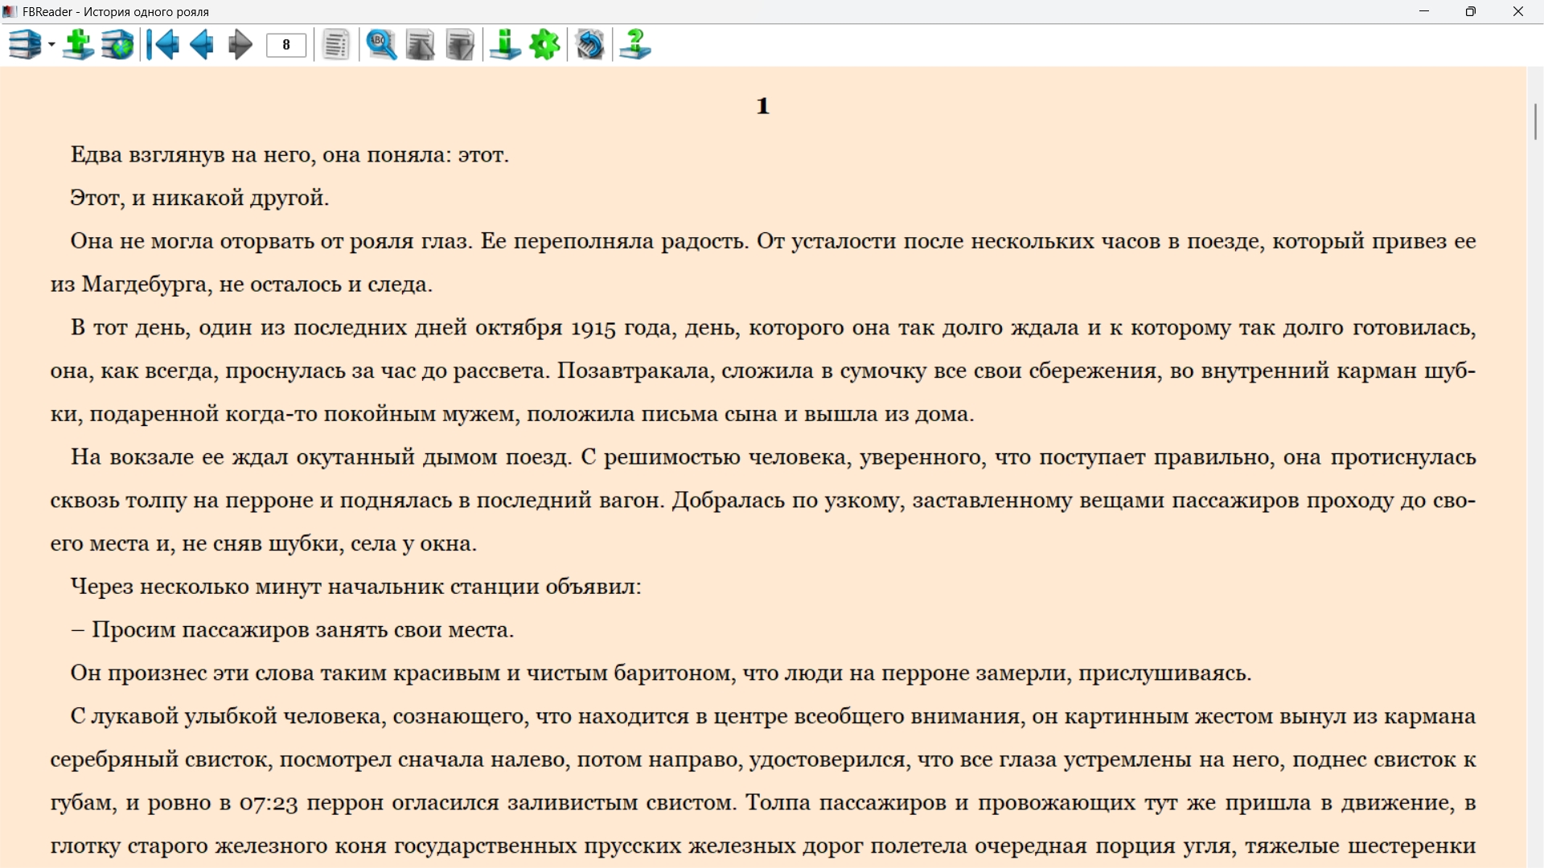This screenshot has height=868, width=1544.
Task: Find the previous search match
Action: pos(420,45)
